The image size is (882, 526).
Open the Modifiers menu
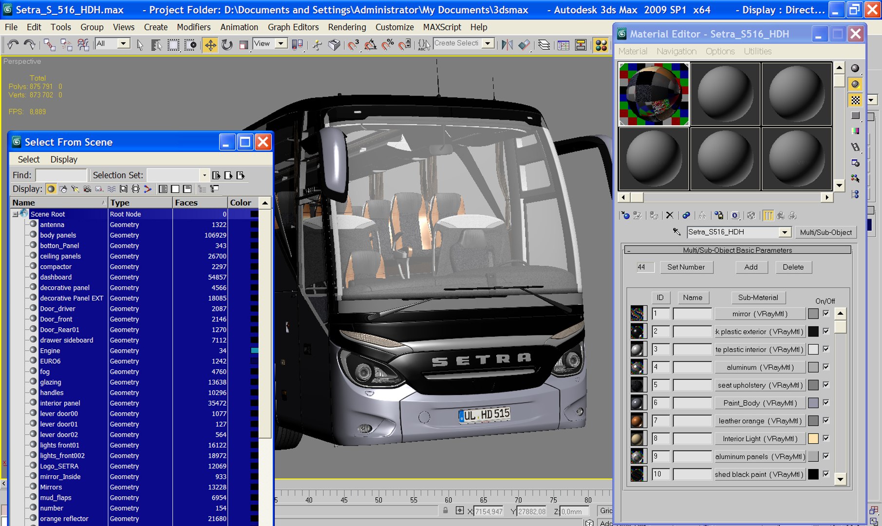[193, 27]
